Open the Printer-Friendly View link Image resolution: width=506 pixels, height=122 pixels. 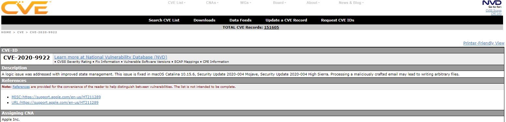(484, 43)
